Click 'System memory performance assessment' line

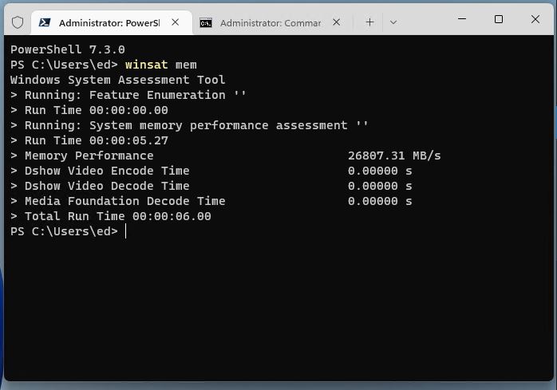pos(189,125)
